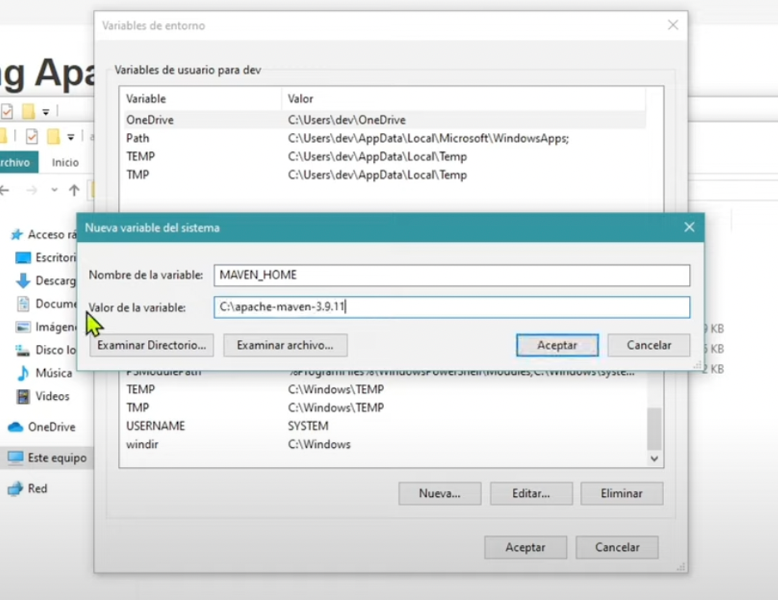
Task: Click the Red network icon
Action: [15, 489]
